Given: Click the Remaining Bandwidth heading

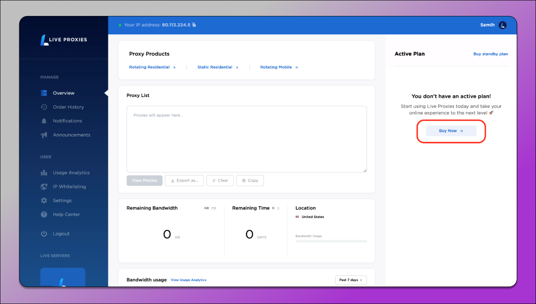Looking at the screenshot, I should 152,208.
